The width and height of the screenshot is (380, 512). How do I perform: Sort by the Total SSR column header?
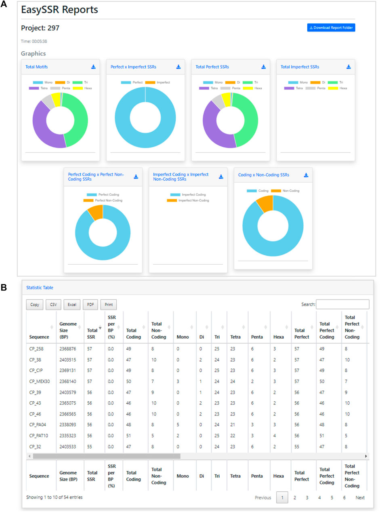tap(94, 327)
